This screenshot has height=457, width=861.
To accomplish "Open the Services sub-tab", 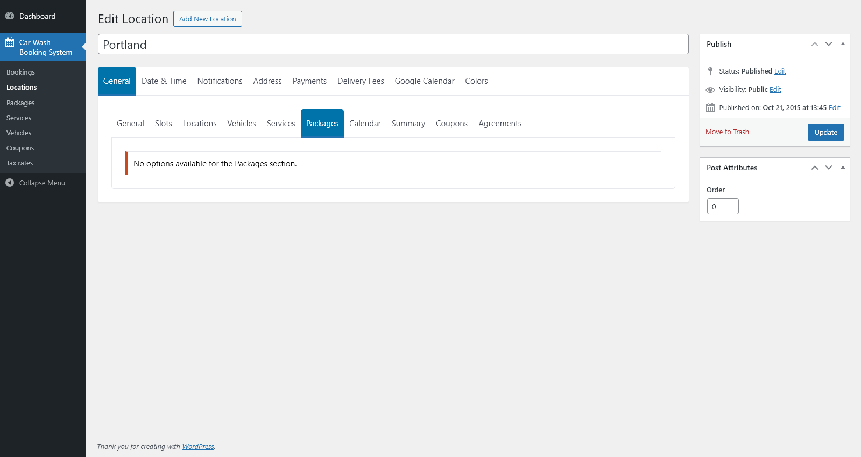I will (281, 124).
